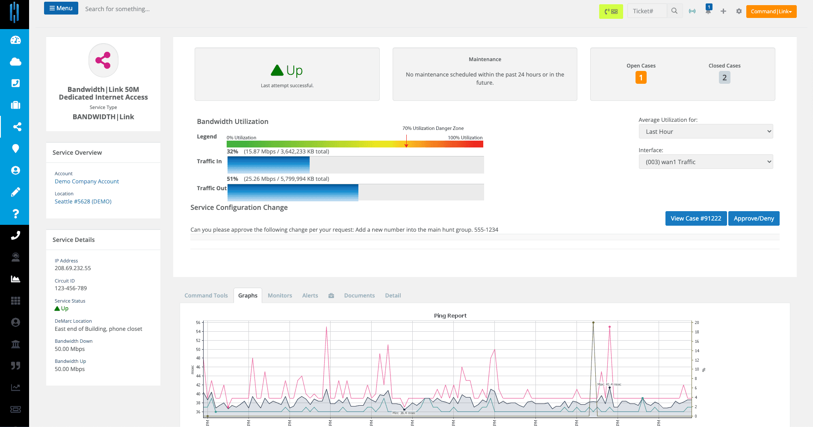Open the dashboard gauge icon in sidebar
The height and width of the screenshot is (427, 813).
click(15, 40)
